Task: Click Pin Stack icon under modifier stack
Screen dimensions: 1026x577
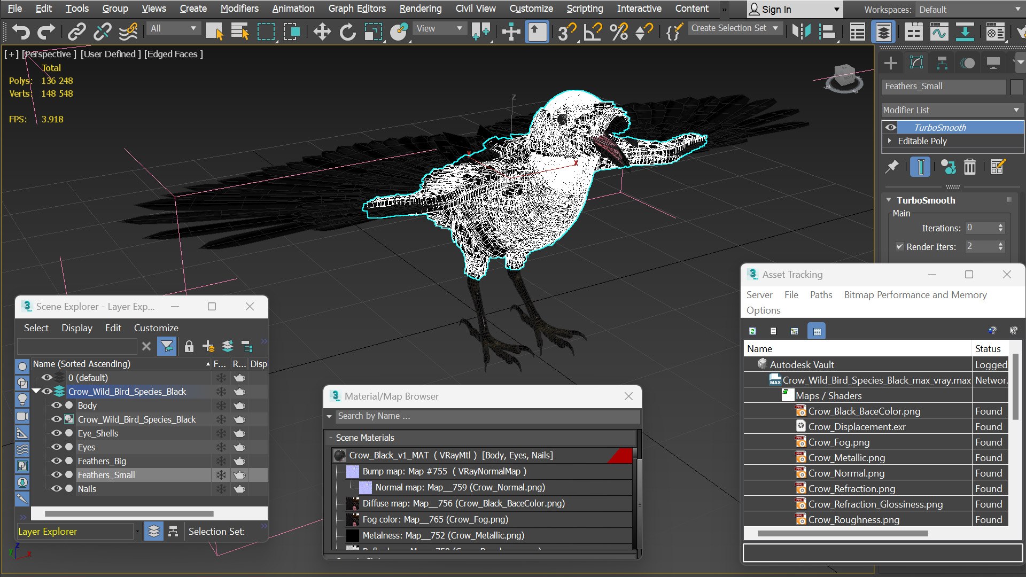Action: pyautogui.click(x=891, y=167)
